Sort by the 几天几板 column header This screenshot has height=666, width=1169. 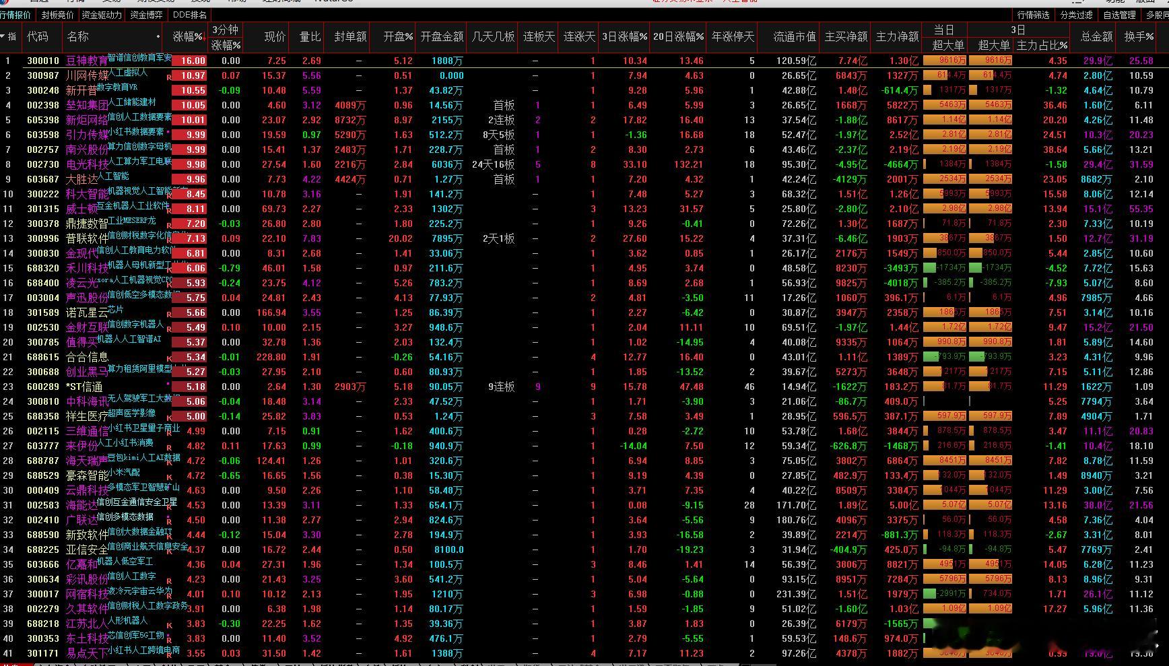click(x=493, y=37)
